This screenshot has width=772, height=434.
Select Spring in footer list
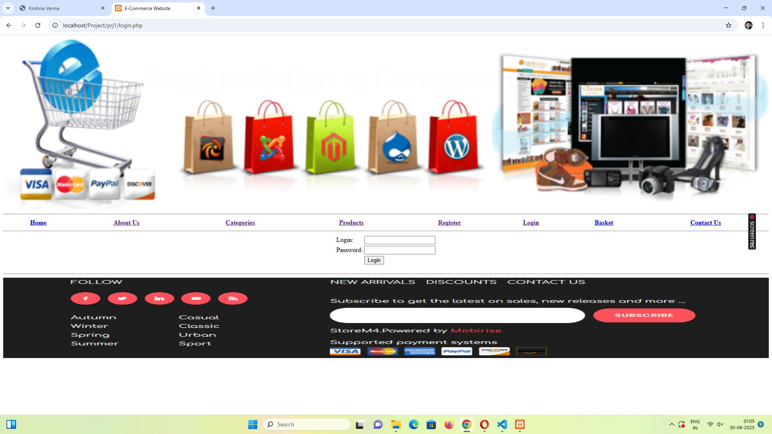pyautogui.click(x=90, y=335)
